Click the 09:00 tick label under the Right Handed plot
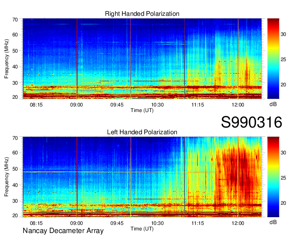The image size is (291, 236). click(77, 105)
